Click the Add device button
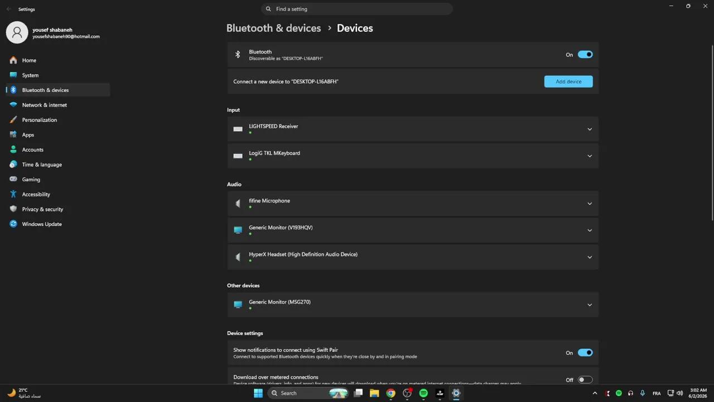The width and height of the screenshot is (714, 402). pyautogui.click(x=568, y=82)
